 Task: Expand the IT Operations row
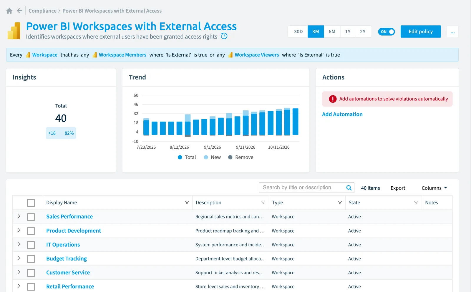19,244
